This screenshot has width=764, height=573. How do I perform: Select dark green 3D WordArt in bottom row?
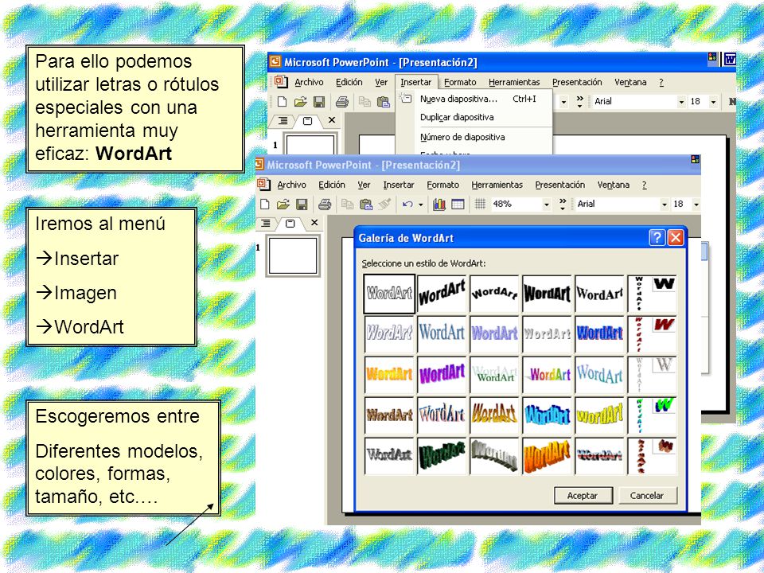[442, 455]
